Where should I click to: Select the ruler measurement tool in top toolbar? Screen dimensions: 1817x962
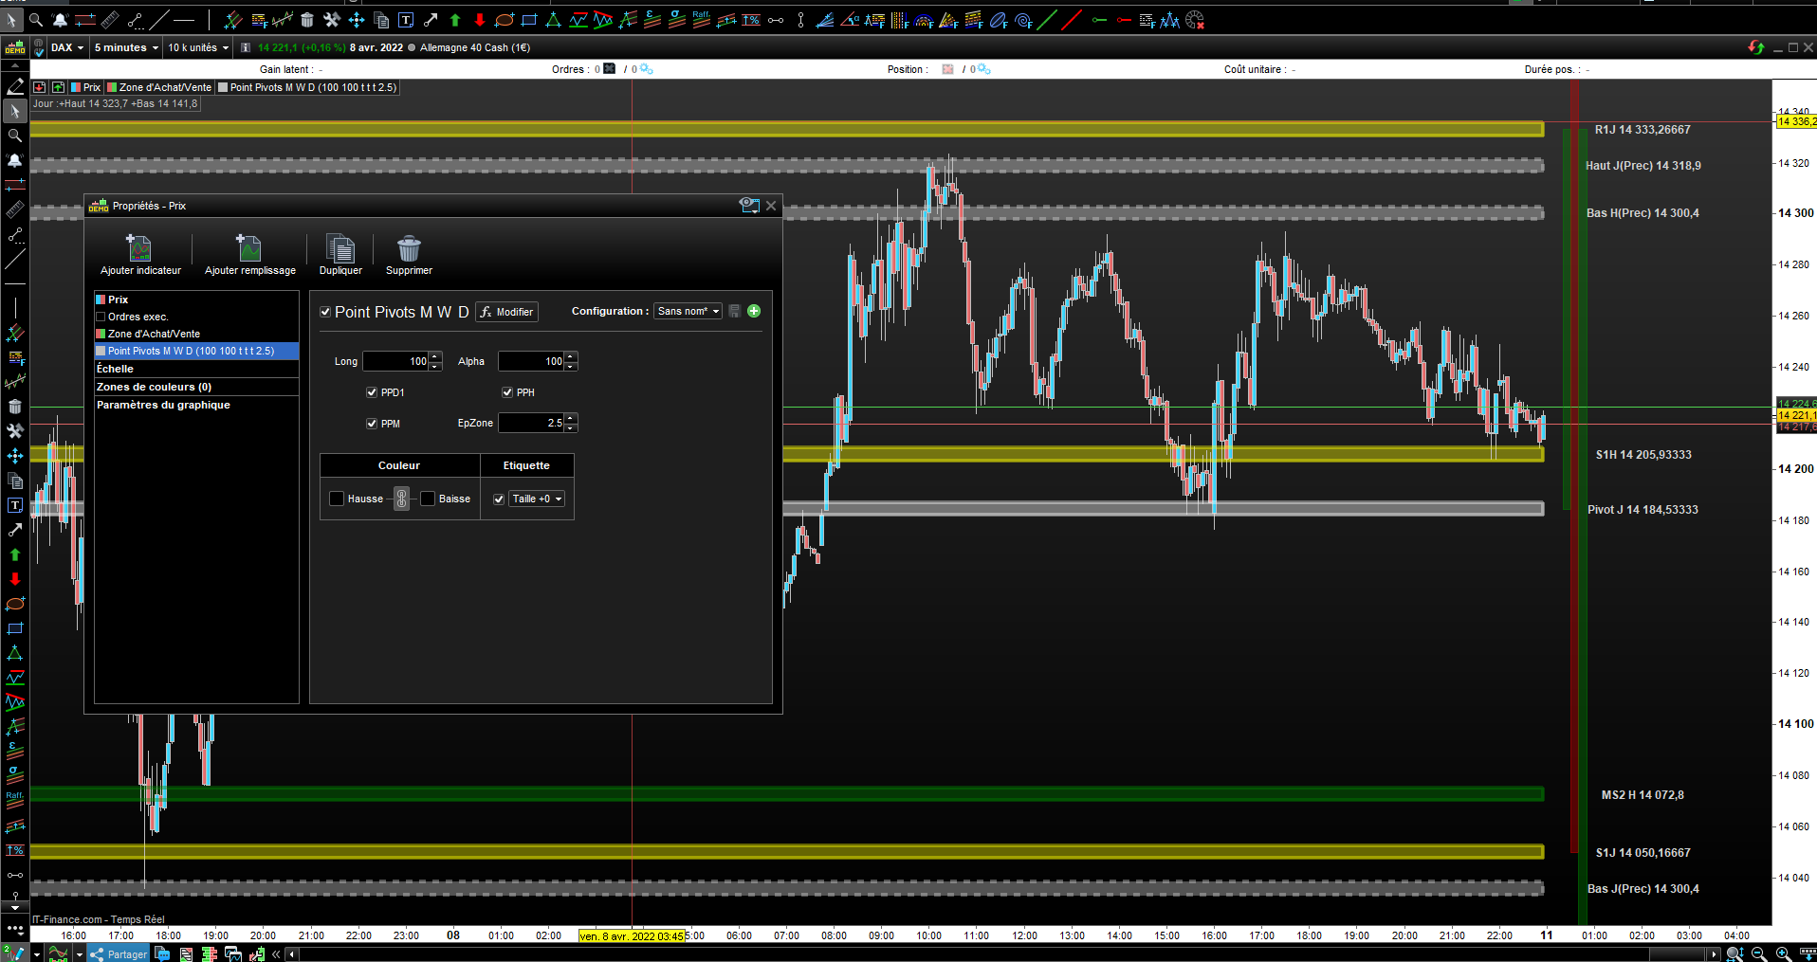tap(110, 20)
